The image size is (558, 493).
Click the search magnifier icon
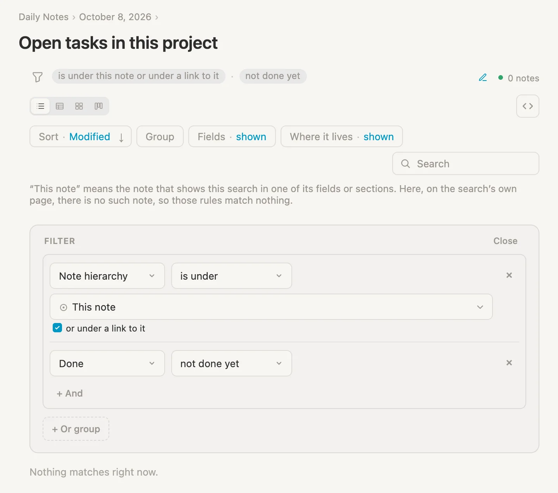point(405,163)
